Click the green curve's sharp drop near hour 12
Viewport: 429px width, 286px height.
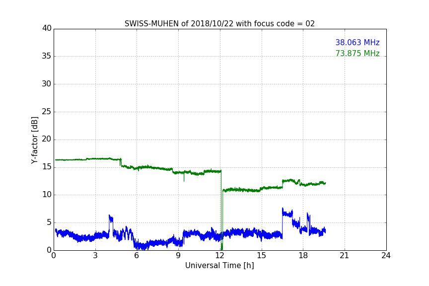[221, 211]
